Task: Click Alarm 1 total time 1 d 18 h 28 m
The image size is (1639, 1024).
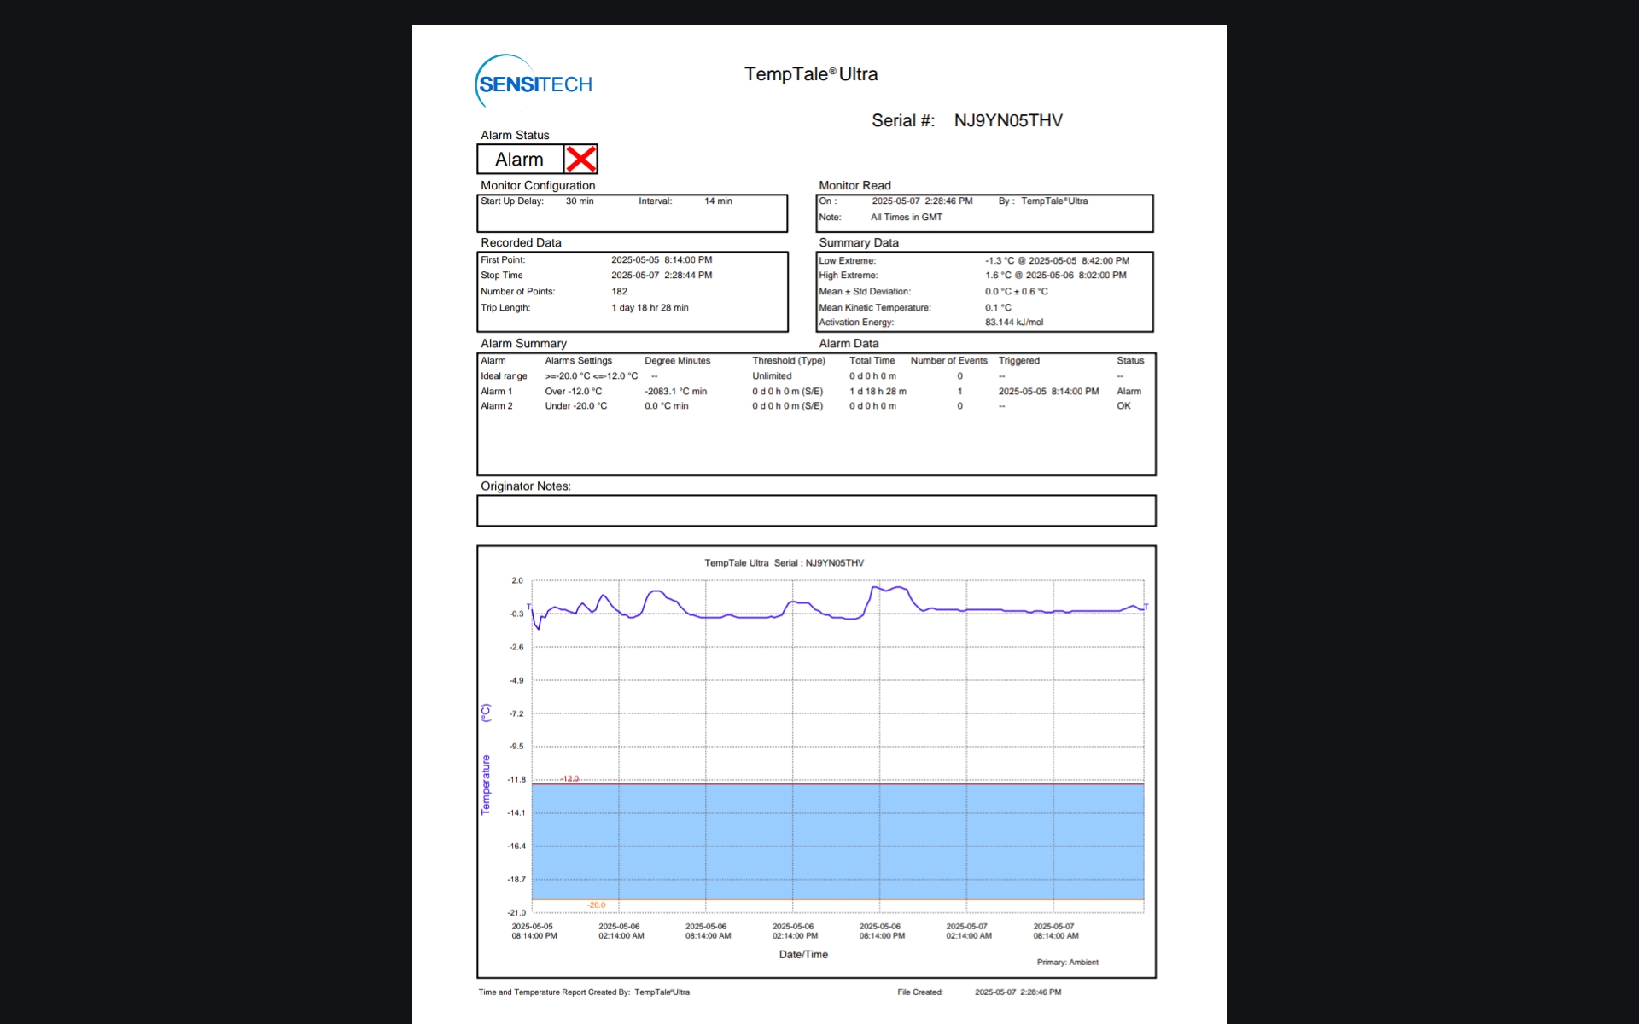Action: tap(878, 392)
